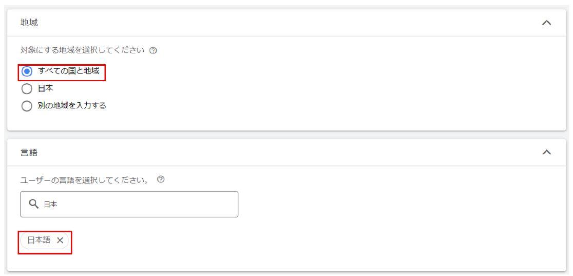The width and height of the screenshot is (573, 276).
Task: Focus the language search field containing 日本
Action: 129,204
